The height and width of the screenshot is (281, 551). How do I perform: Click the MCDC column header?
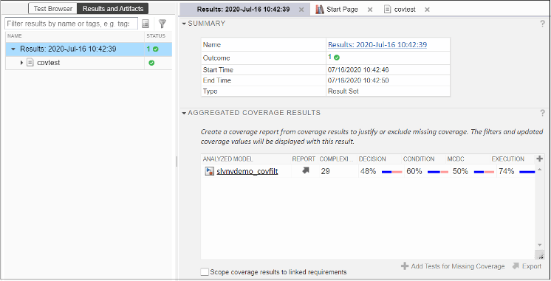tap(456, 159)
